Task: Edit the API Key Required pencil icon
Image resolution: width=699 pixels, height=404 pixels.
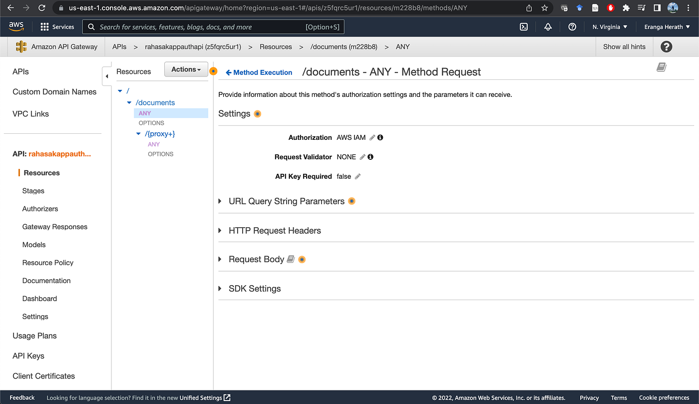Action: pos(357,176)
